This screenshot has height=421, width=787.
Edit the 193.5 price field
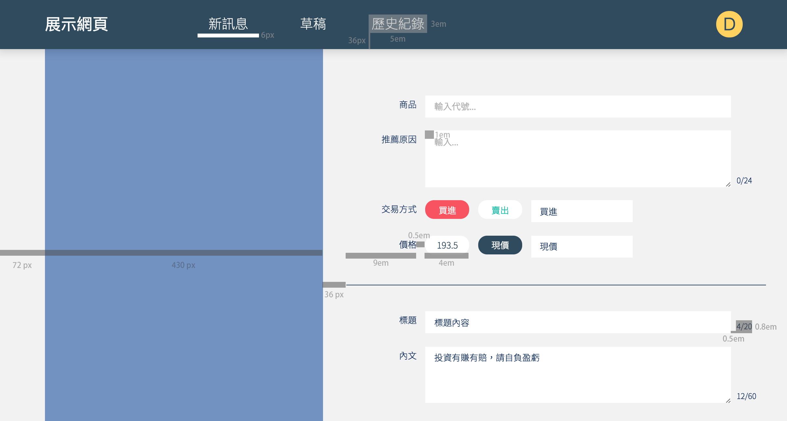447,245
